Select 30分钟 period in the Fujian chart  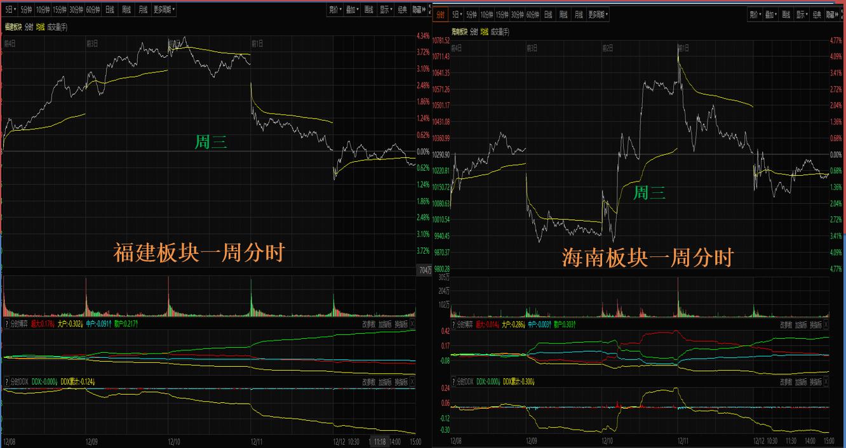point(76,10)
